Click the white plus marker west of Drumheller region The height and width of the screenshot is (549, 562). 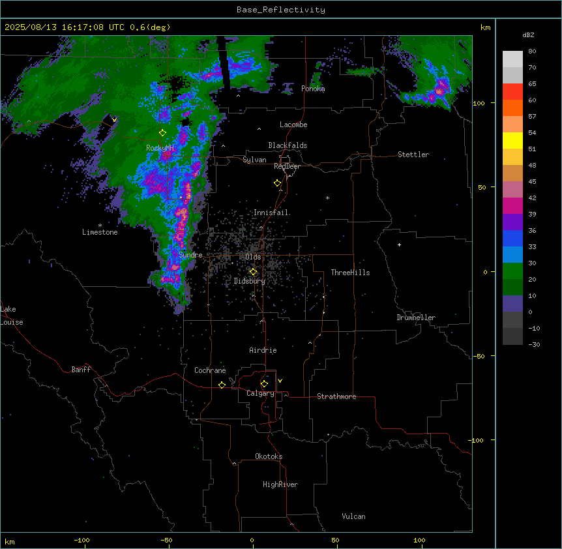399,245
